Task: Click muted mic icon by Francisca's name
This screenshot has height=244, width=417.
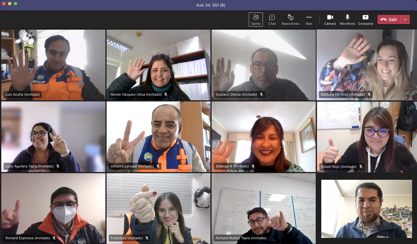Action: coord(147,238)
